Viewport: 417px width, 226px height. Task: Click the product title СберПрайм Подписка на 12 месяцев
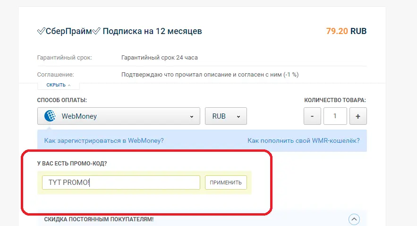tap(119, 31)
